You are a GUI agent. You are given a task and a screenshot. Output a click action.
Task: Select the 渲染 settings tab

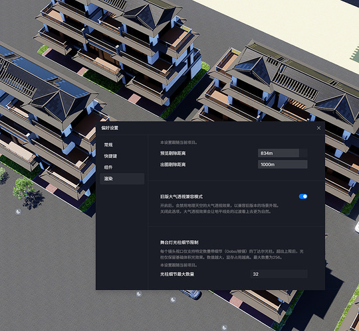[122, 178]
